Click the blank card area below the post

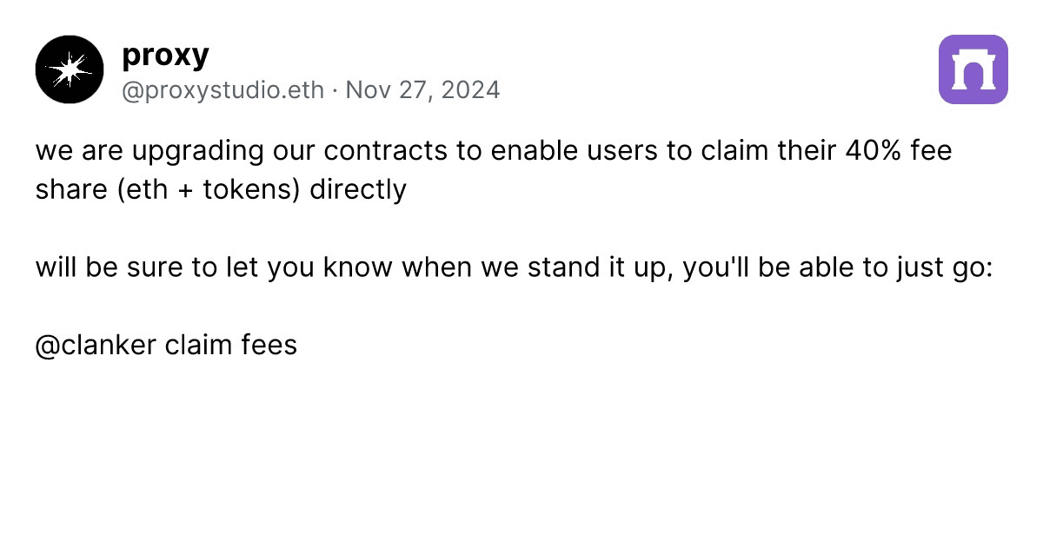point(521,451)
